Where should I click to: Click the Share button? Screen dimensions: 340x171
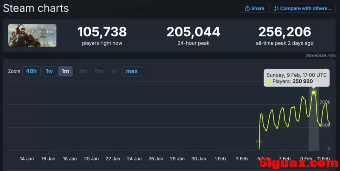pyautogui.click(x=254, y=8)
